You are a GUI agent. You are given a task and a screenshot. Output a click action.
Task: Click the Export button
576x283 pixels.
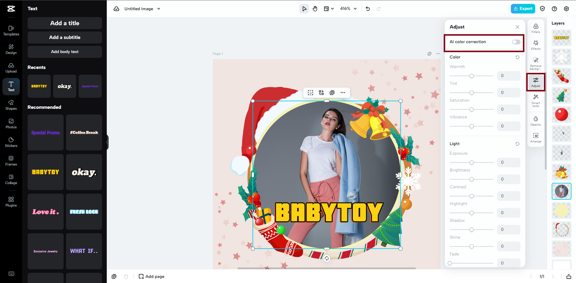pyautogui.click(x=522, y=9)
